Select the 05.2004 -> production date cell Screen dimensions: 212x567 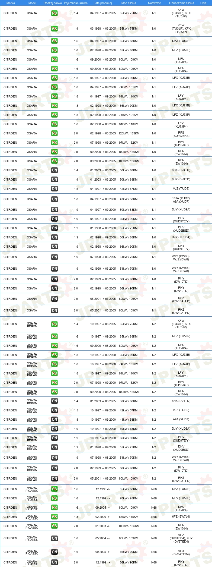point(103,538)
